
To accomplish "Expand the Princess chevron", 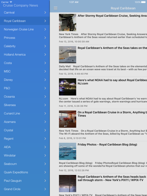I will click(x=45, y=38).
